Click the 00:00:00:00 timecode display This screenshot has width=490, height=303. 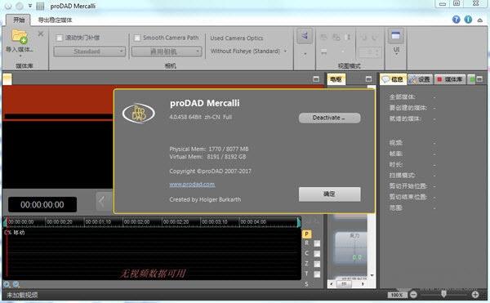pyautogui.click(x=42, y=205)
